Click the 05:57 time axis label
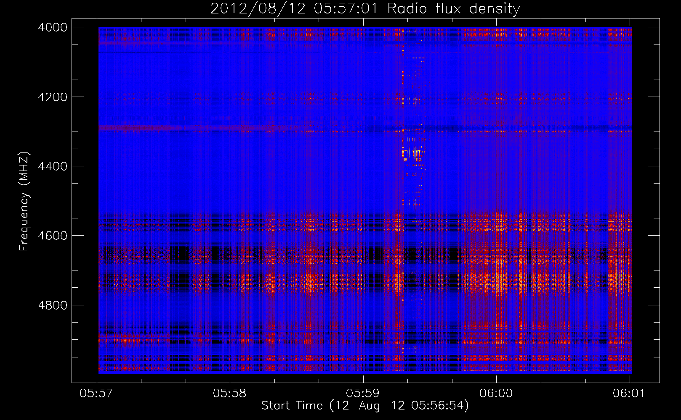 pyautogui.click(x=97, y=393)
